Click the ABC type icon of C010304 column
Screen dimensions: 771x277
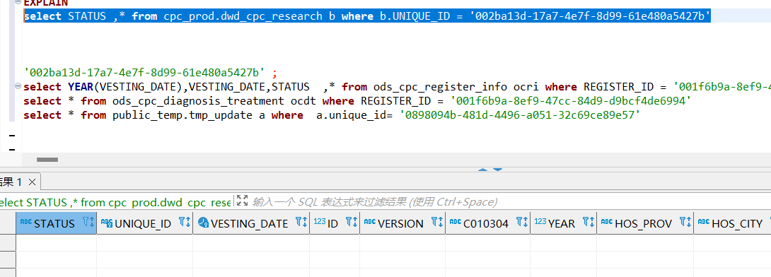456,221
